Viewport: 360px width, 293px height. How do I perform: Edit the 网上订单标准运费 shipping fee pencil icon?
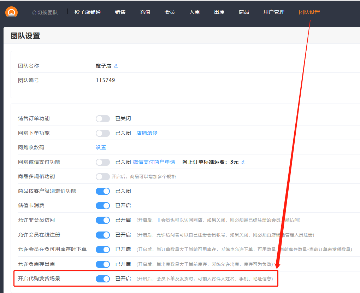click(x=243, y=162)
